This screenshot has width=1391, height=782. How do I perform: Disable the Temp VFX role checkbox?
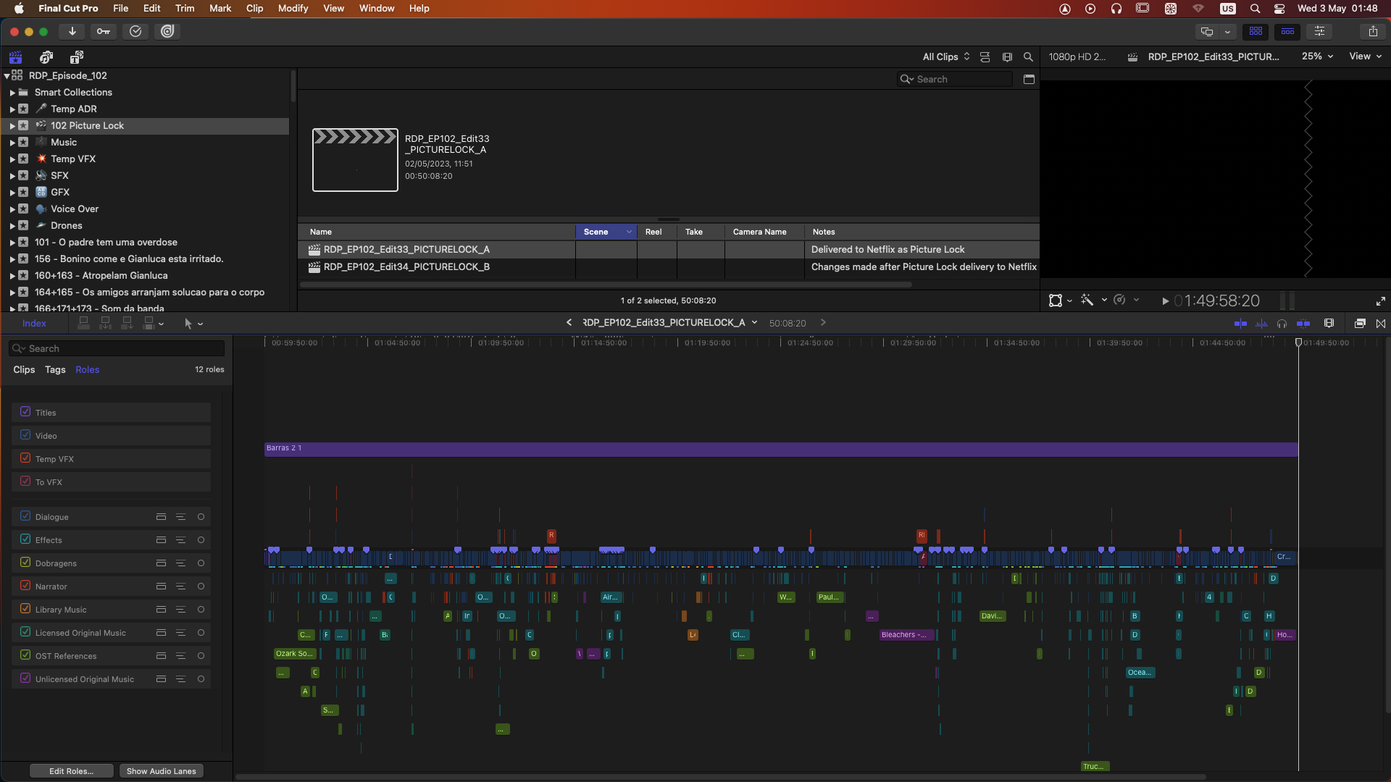point(25,458)
